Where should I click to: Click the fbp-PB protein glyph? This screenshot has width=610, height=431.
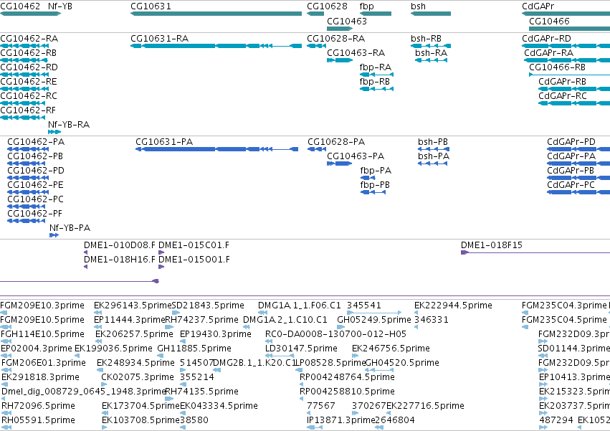click(x=373, y=192)
